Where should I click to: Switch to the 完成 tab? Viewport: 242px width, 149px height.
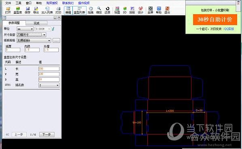pos(36,23)
